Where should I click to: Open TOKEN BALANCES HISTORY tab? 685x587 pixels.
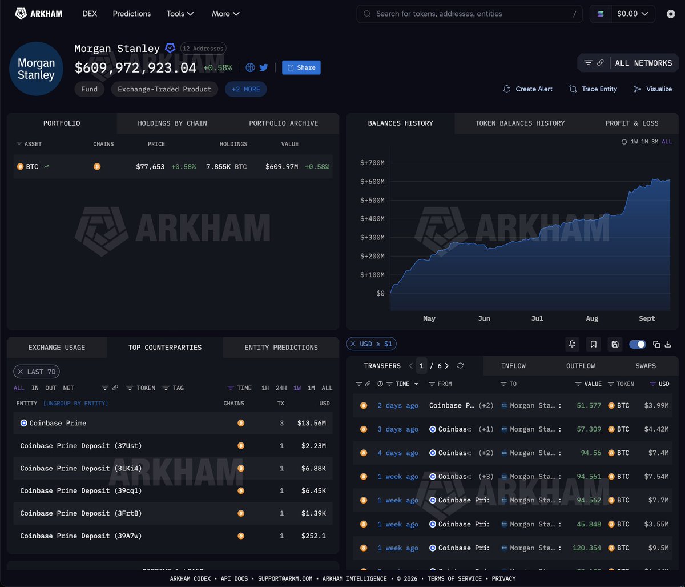click(520, 123)
